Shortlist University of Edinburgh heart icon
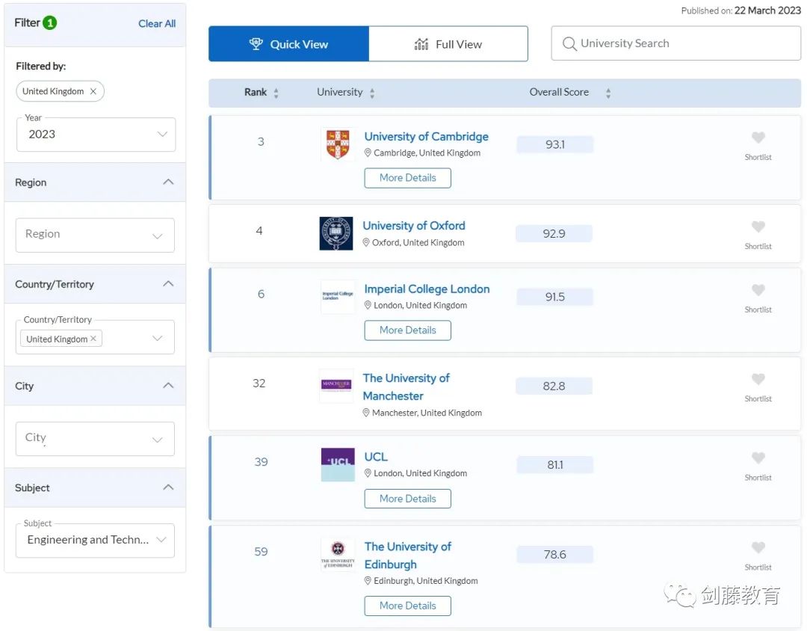Screen dimensions: 807x631 [758, 547]
